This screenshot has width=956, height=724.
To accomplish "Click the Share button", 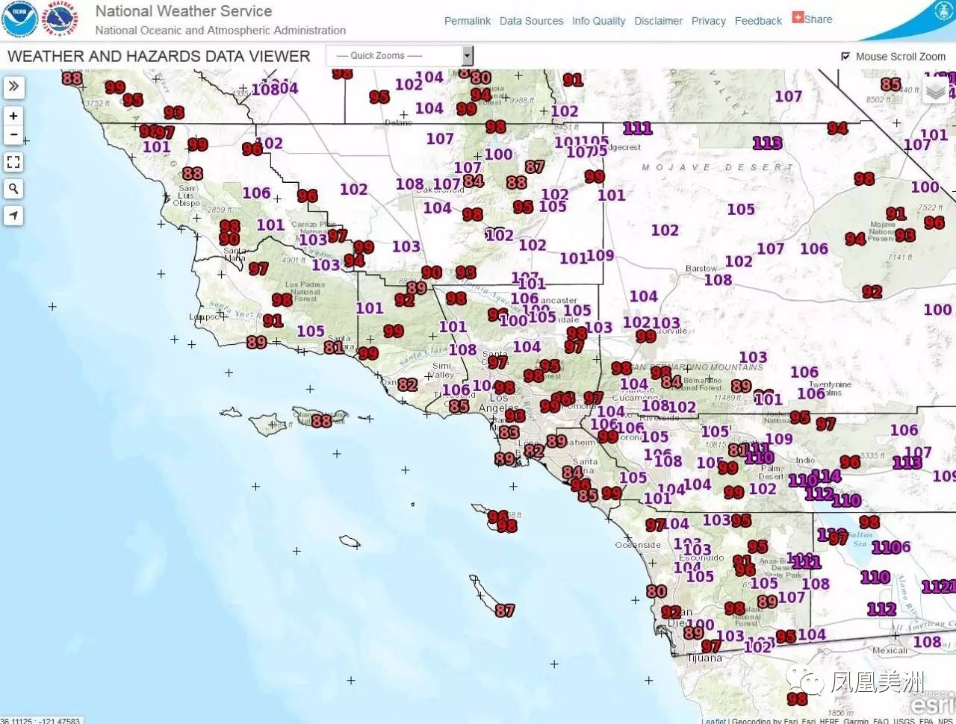I will (x=812, y=19).
